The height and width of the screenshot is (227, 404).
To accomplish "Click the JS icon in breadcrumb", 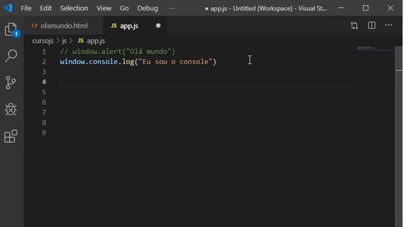I will pos(81,40).
